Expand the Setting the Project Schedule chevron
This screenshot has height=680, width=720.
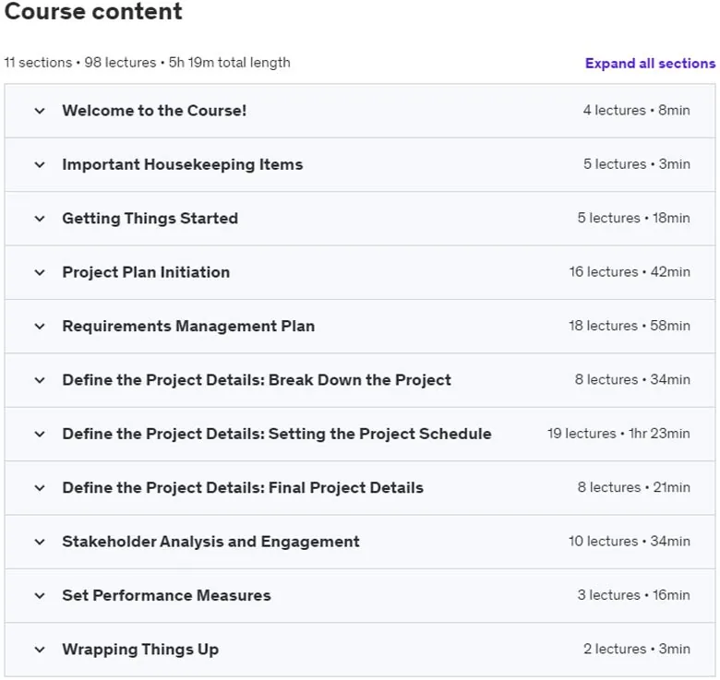point(40,434)
